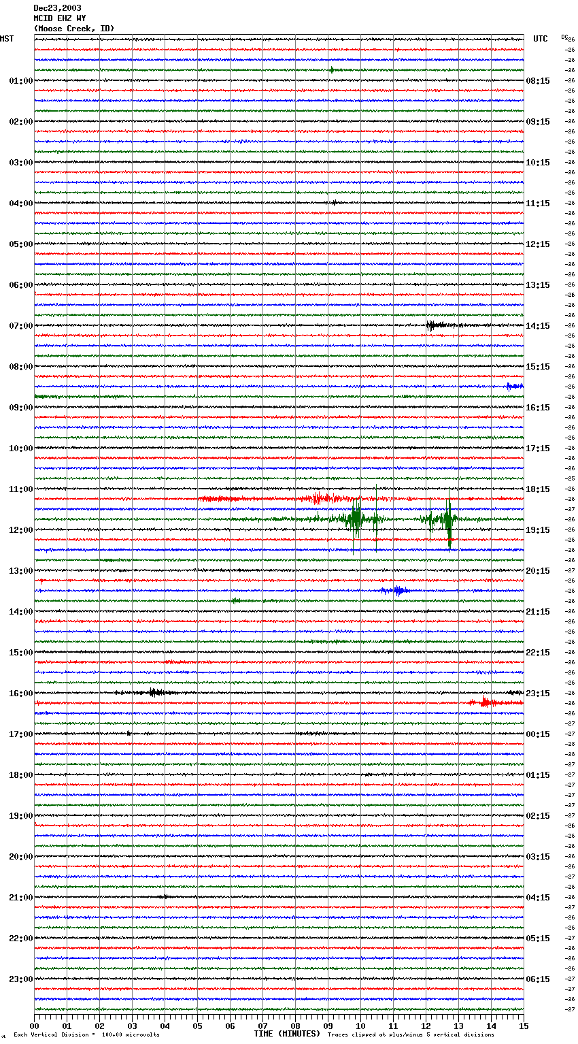Select the 00:15 UTC time label
578x1044 pixels.
tap(538, 734)
